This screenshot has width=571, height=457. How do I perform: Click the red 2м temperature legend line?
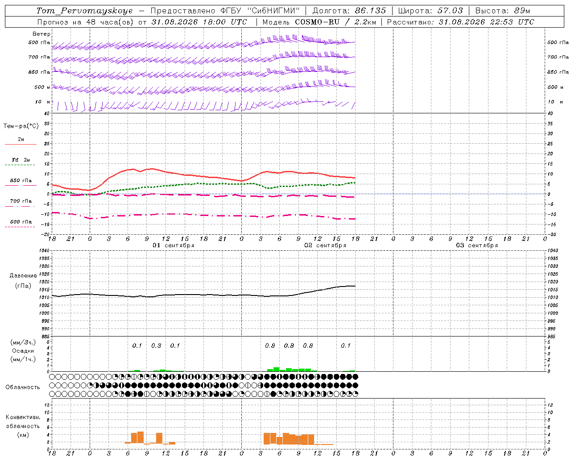(x=21, y=144)
